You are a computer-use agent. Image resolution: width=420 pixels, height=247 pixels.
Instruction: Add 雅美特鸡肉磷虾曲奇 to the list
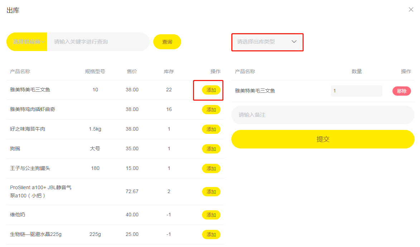click(211, 110)
